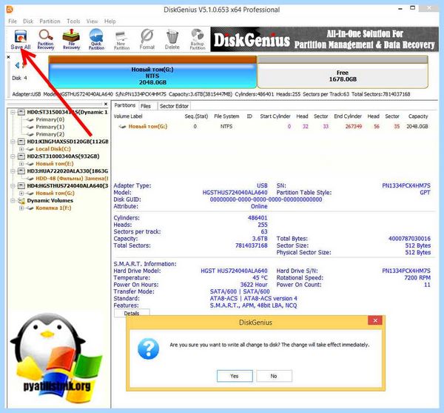Switch to the Files tab

(146, 106)
